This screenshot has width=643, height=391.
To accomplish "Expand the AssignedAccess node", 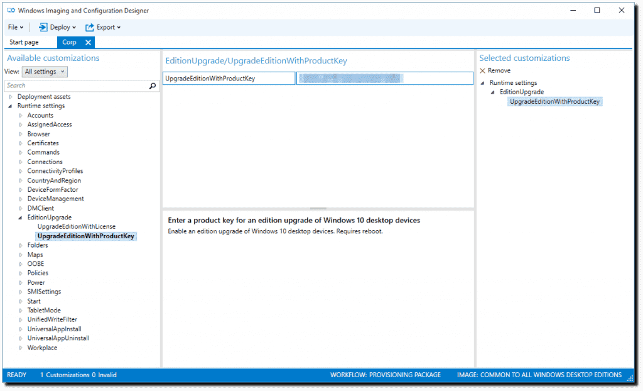I will pyautogui.click(x=21, y=124).
